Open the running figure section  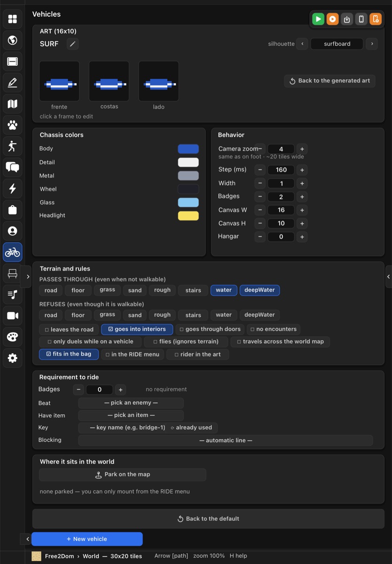13,146
